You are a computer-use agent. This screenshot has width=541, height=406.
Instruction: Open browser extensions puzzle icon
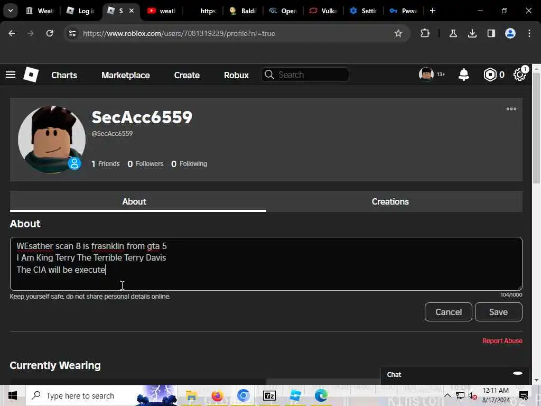pos(425,33)
